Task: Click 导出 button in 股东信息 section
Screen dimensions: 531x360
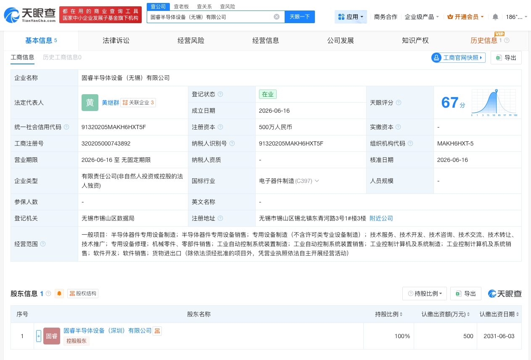Action: (466, 294)
